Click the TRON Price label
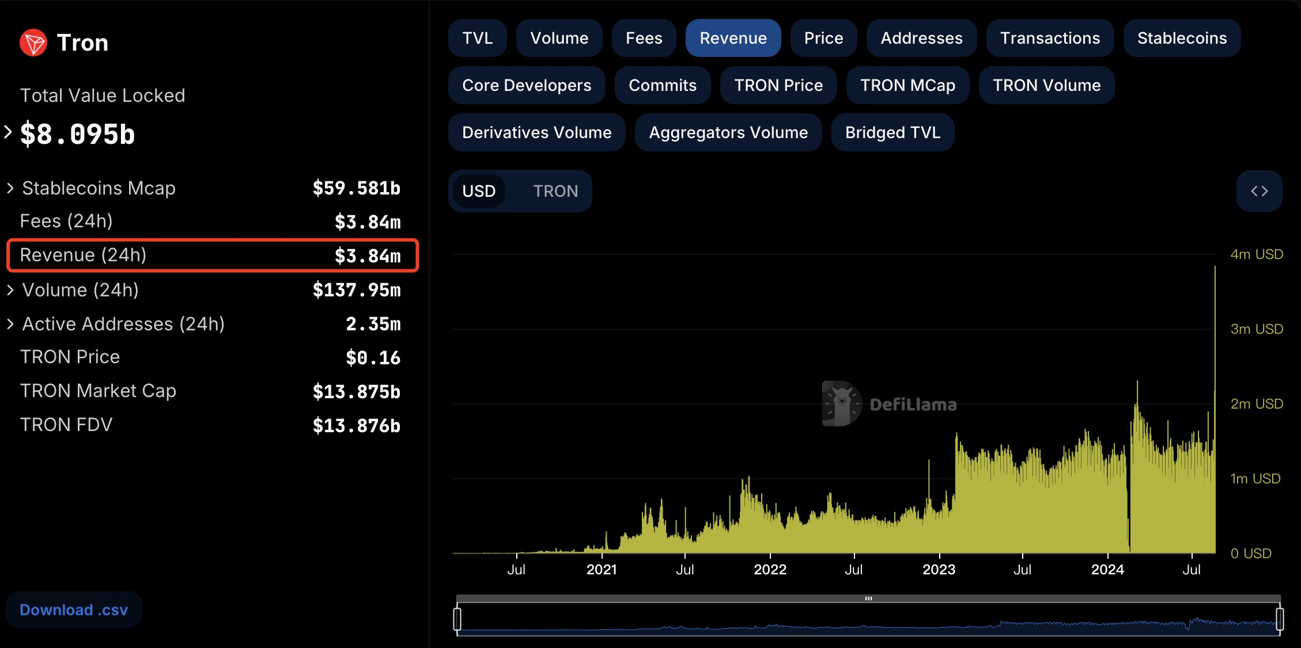1301x648 pixels. pyautogui.click(x=70, y=357)
